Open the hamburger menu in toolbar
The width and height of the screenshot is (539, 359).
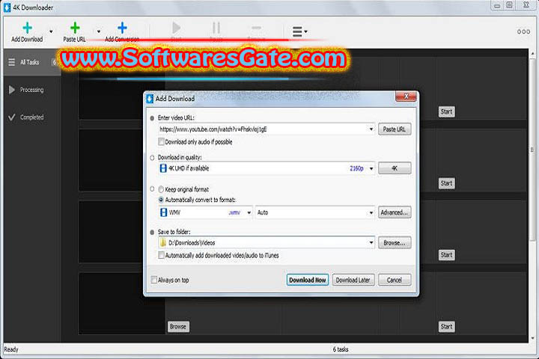pos(299,31)
